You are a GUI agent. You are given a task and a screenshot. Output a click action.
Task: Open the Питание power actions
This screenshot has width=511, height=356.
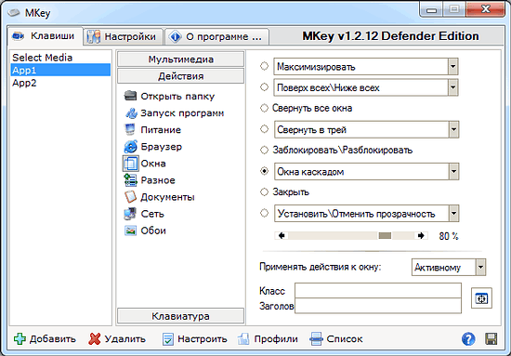point(152,130)
